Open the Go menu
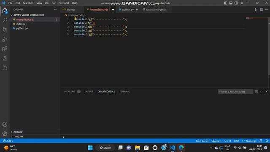Screen dimensions: 270x152 coord(47,3)
